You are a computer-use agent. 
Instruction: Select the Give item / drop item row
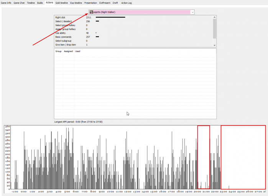pos(133,45)
